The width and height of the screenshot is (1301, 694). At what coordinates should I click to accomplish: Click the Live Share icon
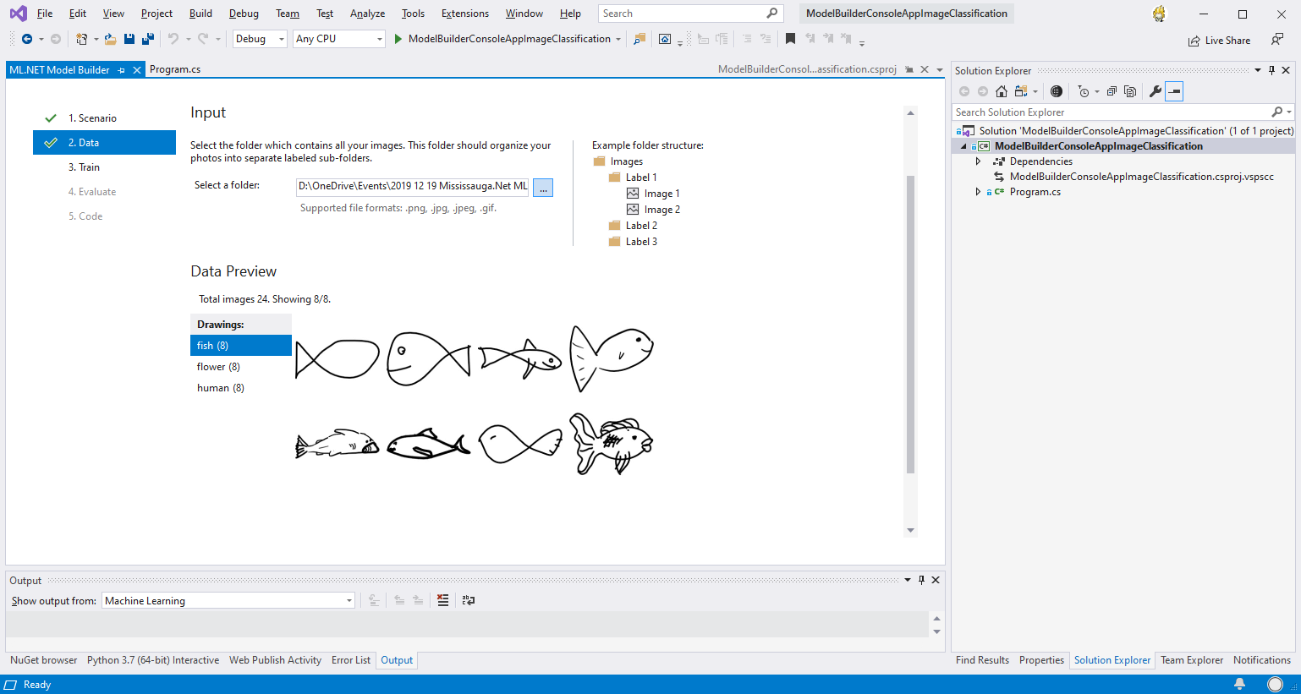pyautogui.click(x=1194, y=41)
